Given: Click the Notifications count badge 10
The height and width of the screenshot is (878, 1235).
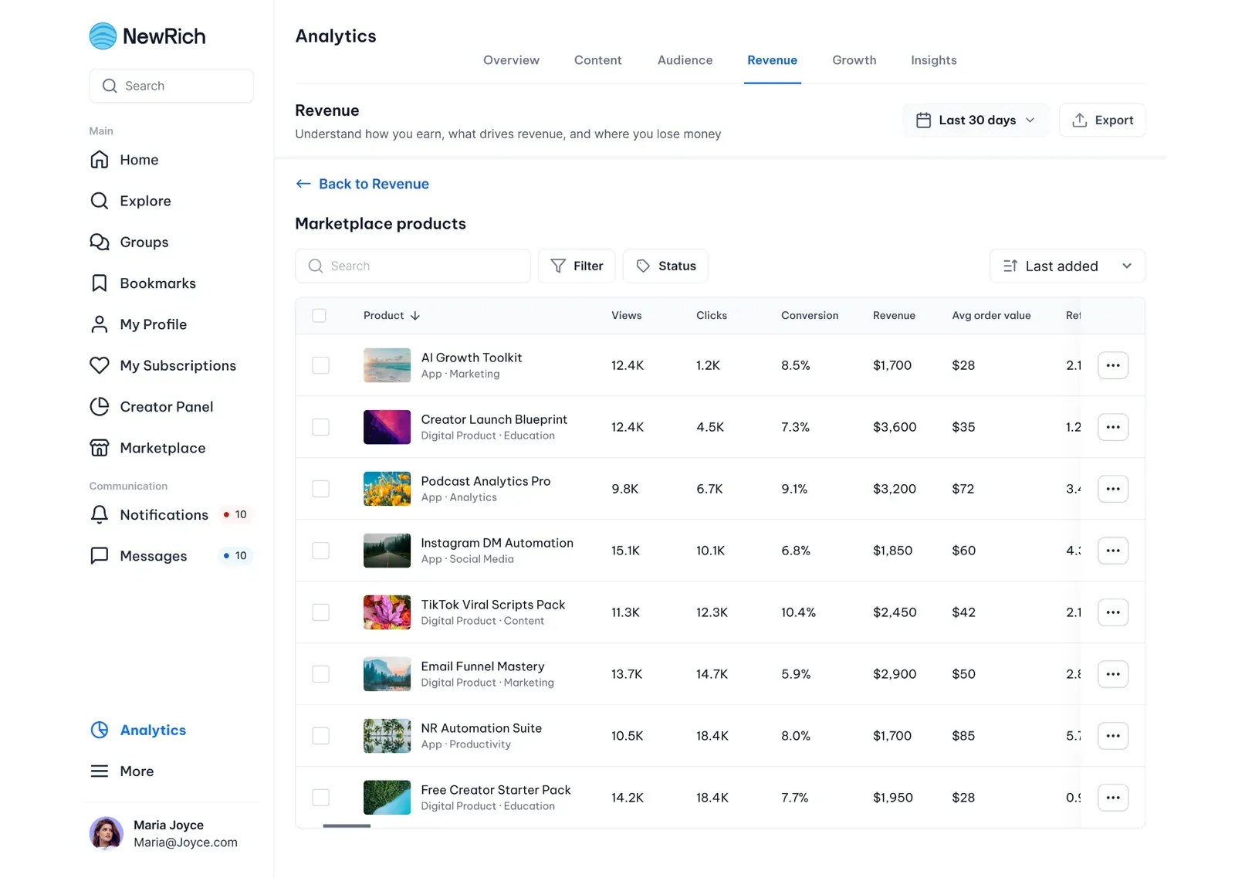Looking at the screenshot, I should [x=235, y=514].
